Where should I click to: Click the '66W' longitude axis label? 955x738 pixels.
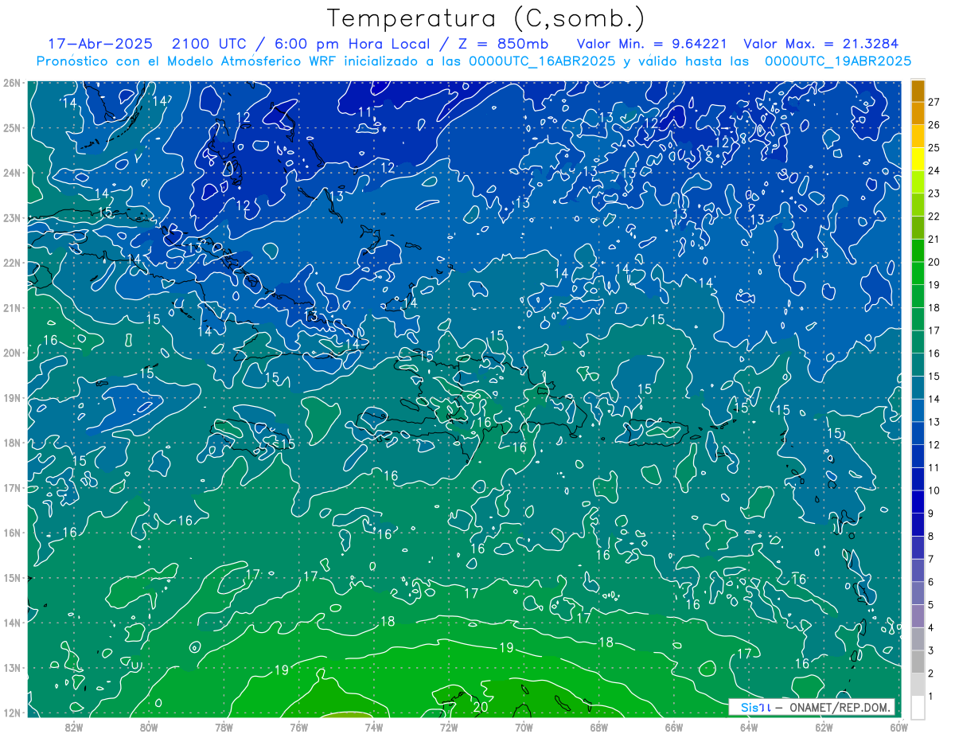pyautogui.click(x=674, y=727)
